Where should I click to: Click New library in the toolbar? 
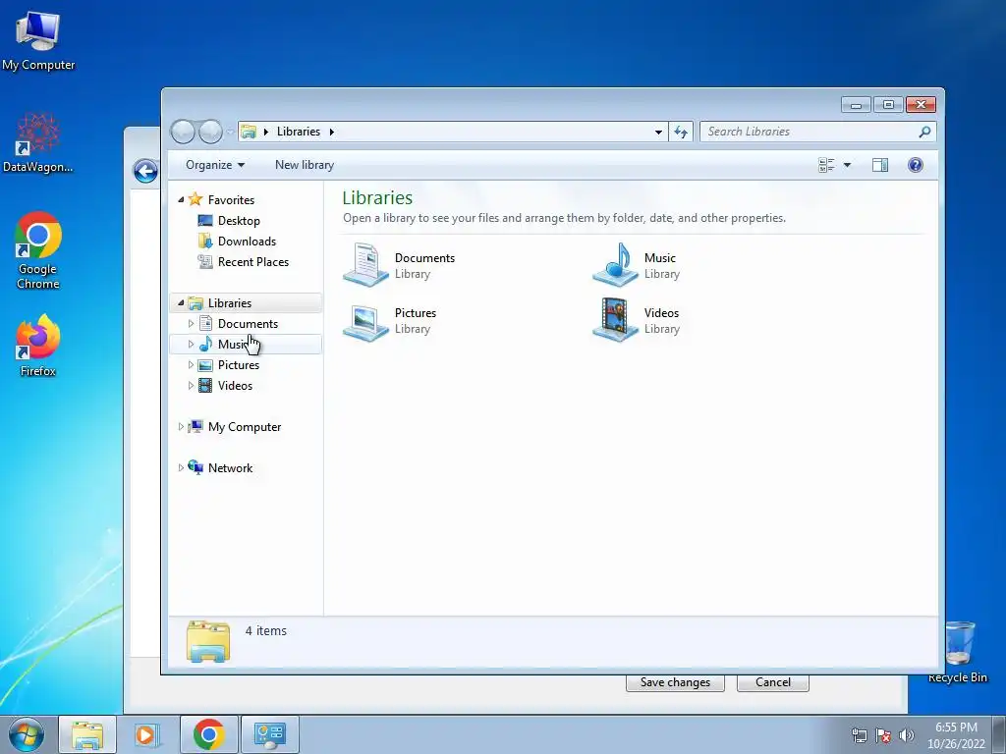pyautogui.click(x=305, y=165)
